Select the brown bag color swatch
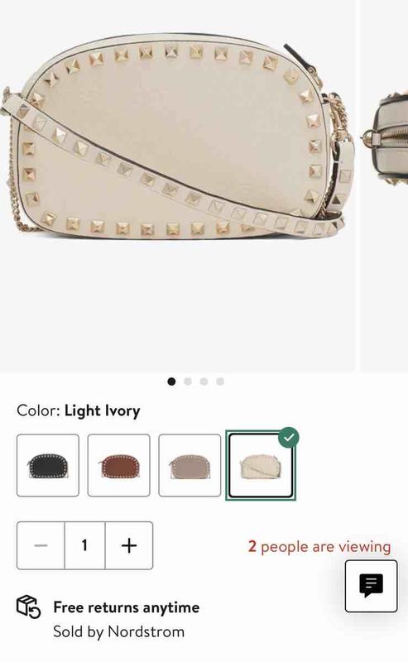The width and height of the screenshot is (408, 662). 118,465
